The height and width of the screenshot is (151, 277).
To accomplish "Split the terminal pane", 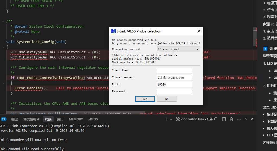I will point(224,119).
